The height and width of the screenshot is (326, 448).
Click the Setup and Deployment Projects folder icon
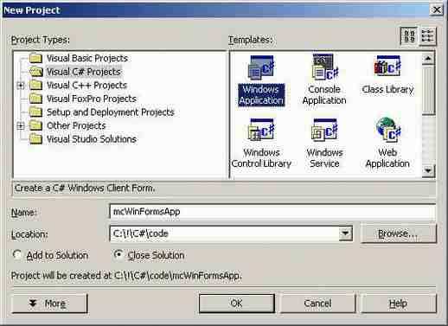(x=36, y=112)
